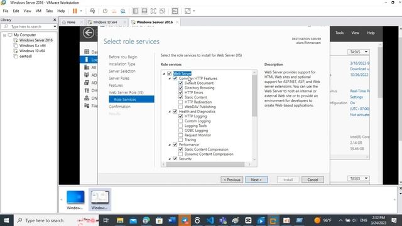Switch to Unity mode icon
This screenshot has height=226, width=402.
tap(162, 11)
